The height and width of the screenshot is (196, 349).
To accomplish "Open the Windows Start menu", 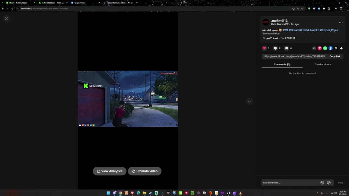I will [108, 193].
